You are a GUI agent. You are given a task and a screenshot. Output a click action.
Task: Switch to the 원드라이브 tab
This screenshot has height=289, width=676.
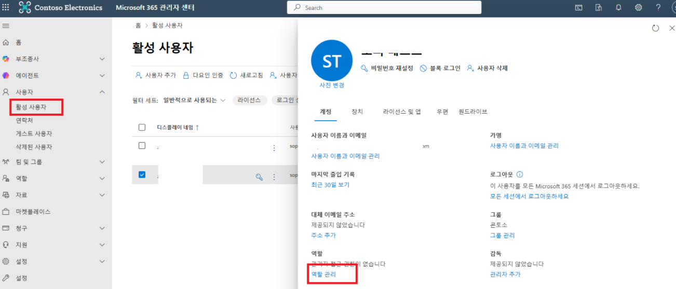473,112
